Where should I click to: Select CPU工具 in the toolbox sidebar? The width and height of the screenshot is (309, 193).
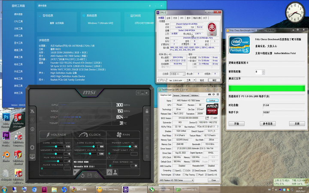tap(18, 21)
